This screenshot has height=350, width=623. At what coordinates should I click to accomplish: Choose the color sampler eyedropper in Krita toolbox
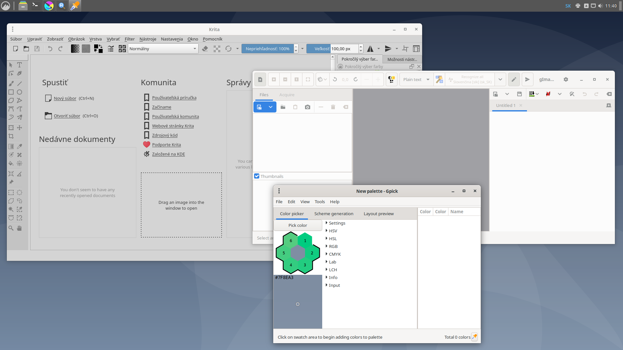(x=19, y=146)
